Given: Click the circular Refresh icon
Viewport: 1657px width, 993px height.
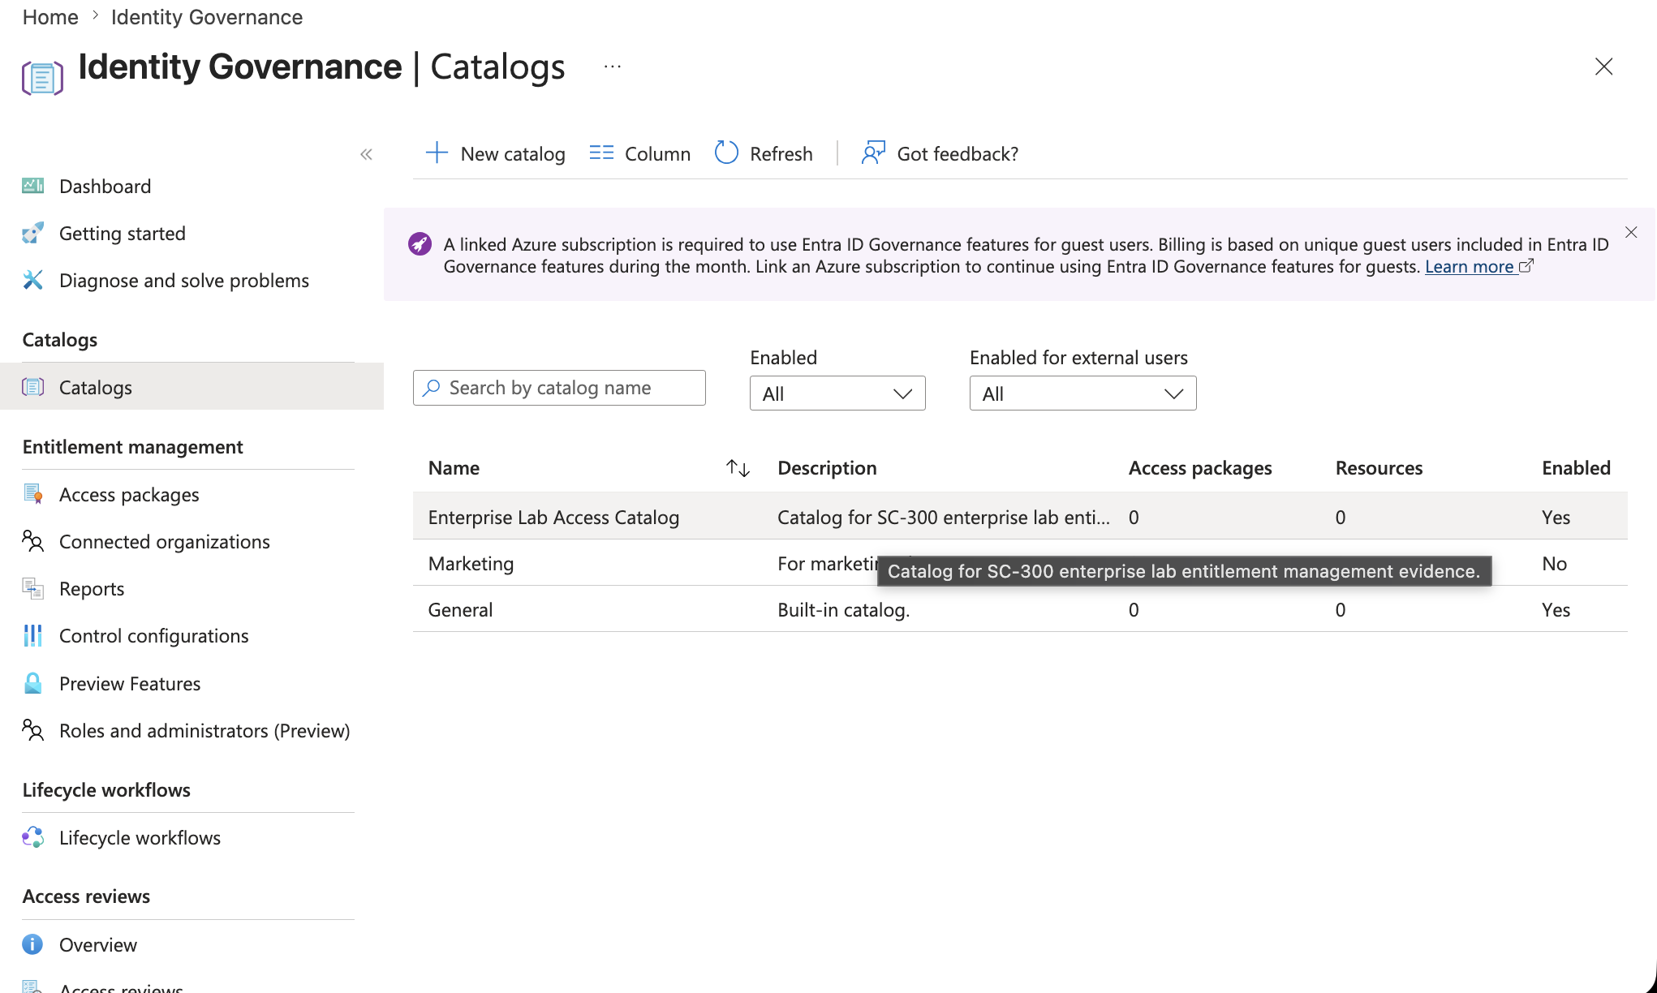Looking at the screenshot, I should pos(726,153).
